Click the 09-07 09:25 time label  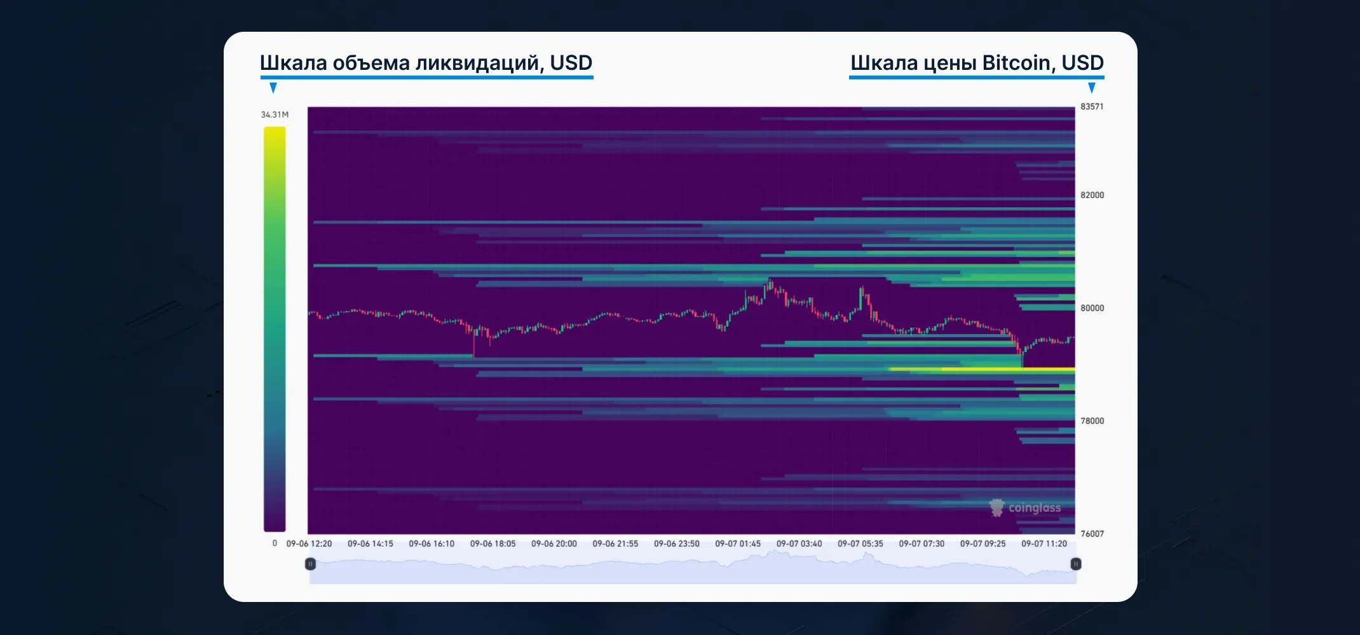click(983, 544)
